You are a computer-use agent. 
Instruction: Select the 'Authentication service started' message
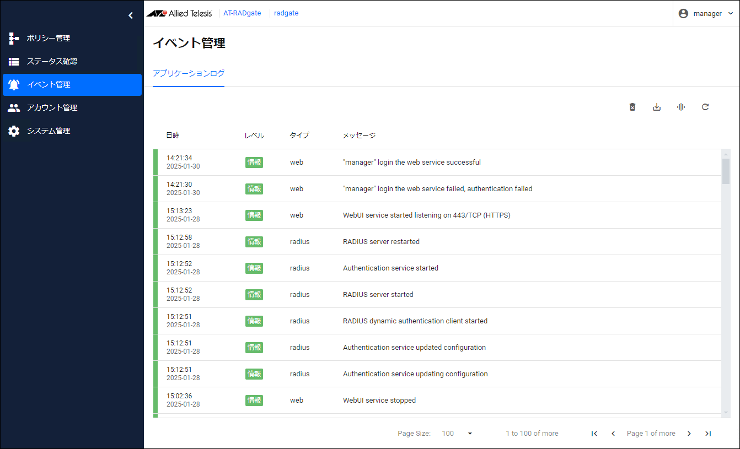390,268
